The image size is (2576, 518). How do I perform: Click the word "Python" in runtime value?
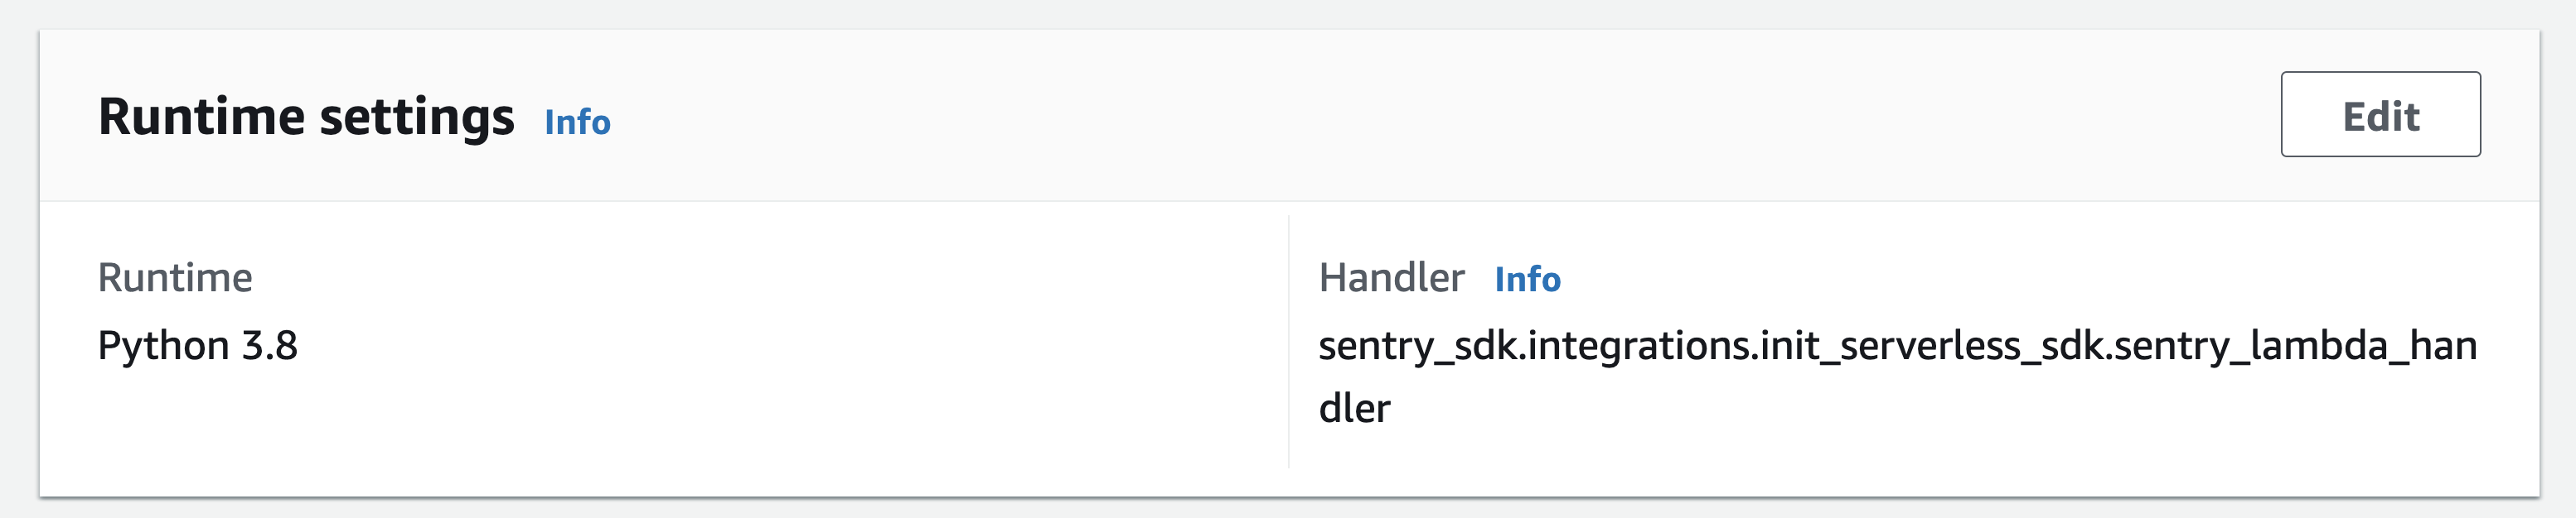(163, 347)
